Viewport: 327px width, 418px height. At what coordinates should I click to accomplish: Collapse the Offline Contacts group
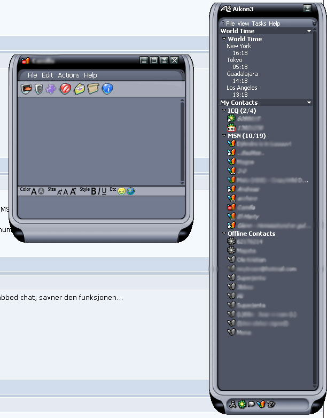(224, 233)
